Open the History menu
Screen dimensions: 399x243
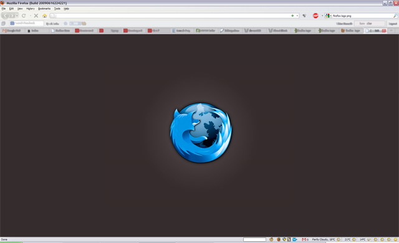pyautogui.click(x=31, y=9)
